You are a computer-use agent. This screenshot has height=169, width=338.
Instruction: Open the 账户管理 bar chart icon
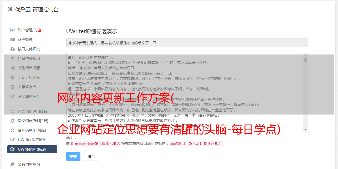pos(12,30)
